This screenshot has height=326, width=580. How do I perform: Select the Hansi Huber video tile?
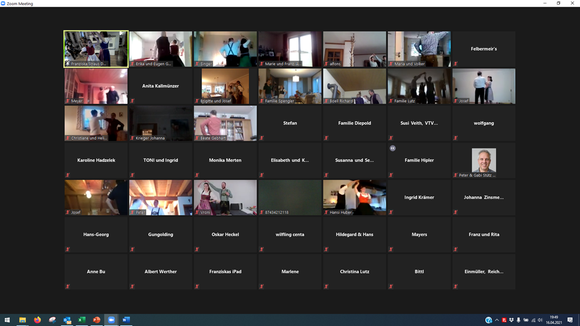(x=354, y=197)
